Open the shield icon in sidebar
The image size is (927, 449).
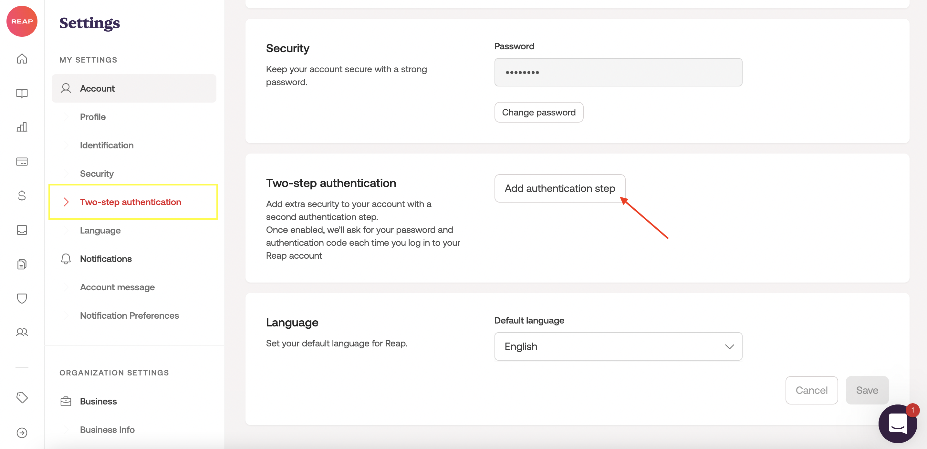coord(22,298)
